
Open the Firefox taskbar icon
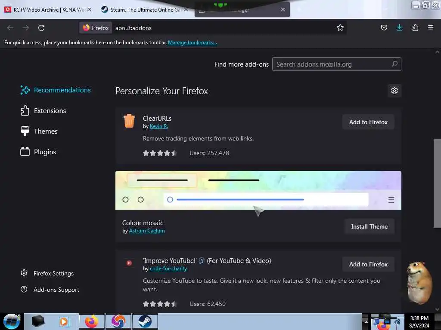[91, 321]
